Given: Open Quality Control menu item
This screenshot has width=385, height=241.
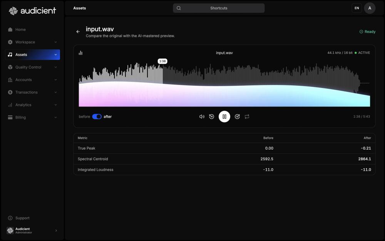Looking at the screenshot, I should (x=32, y=67).
